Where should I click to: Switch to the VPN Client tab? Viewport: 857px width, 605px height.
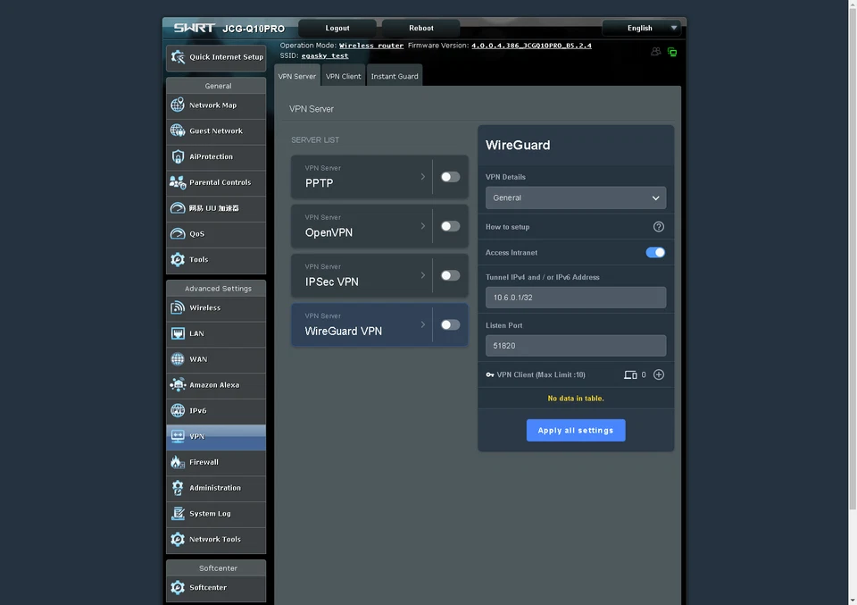[x=343, y=76]
